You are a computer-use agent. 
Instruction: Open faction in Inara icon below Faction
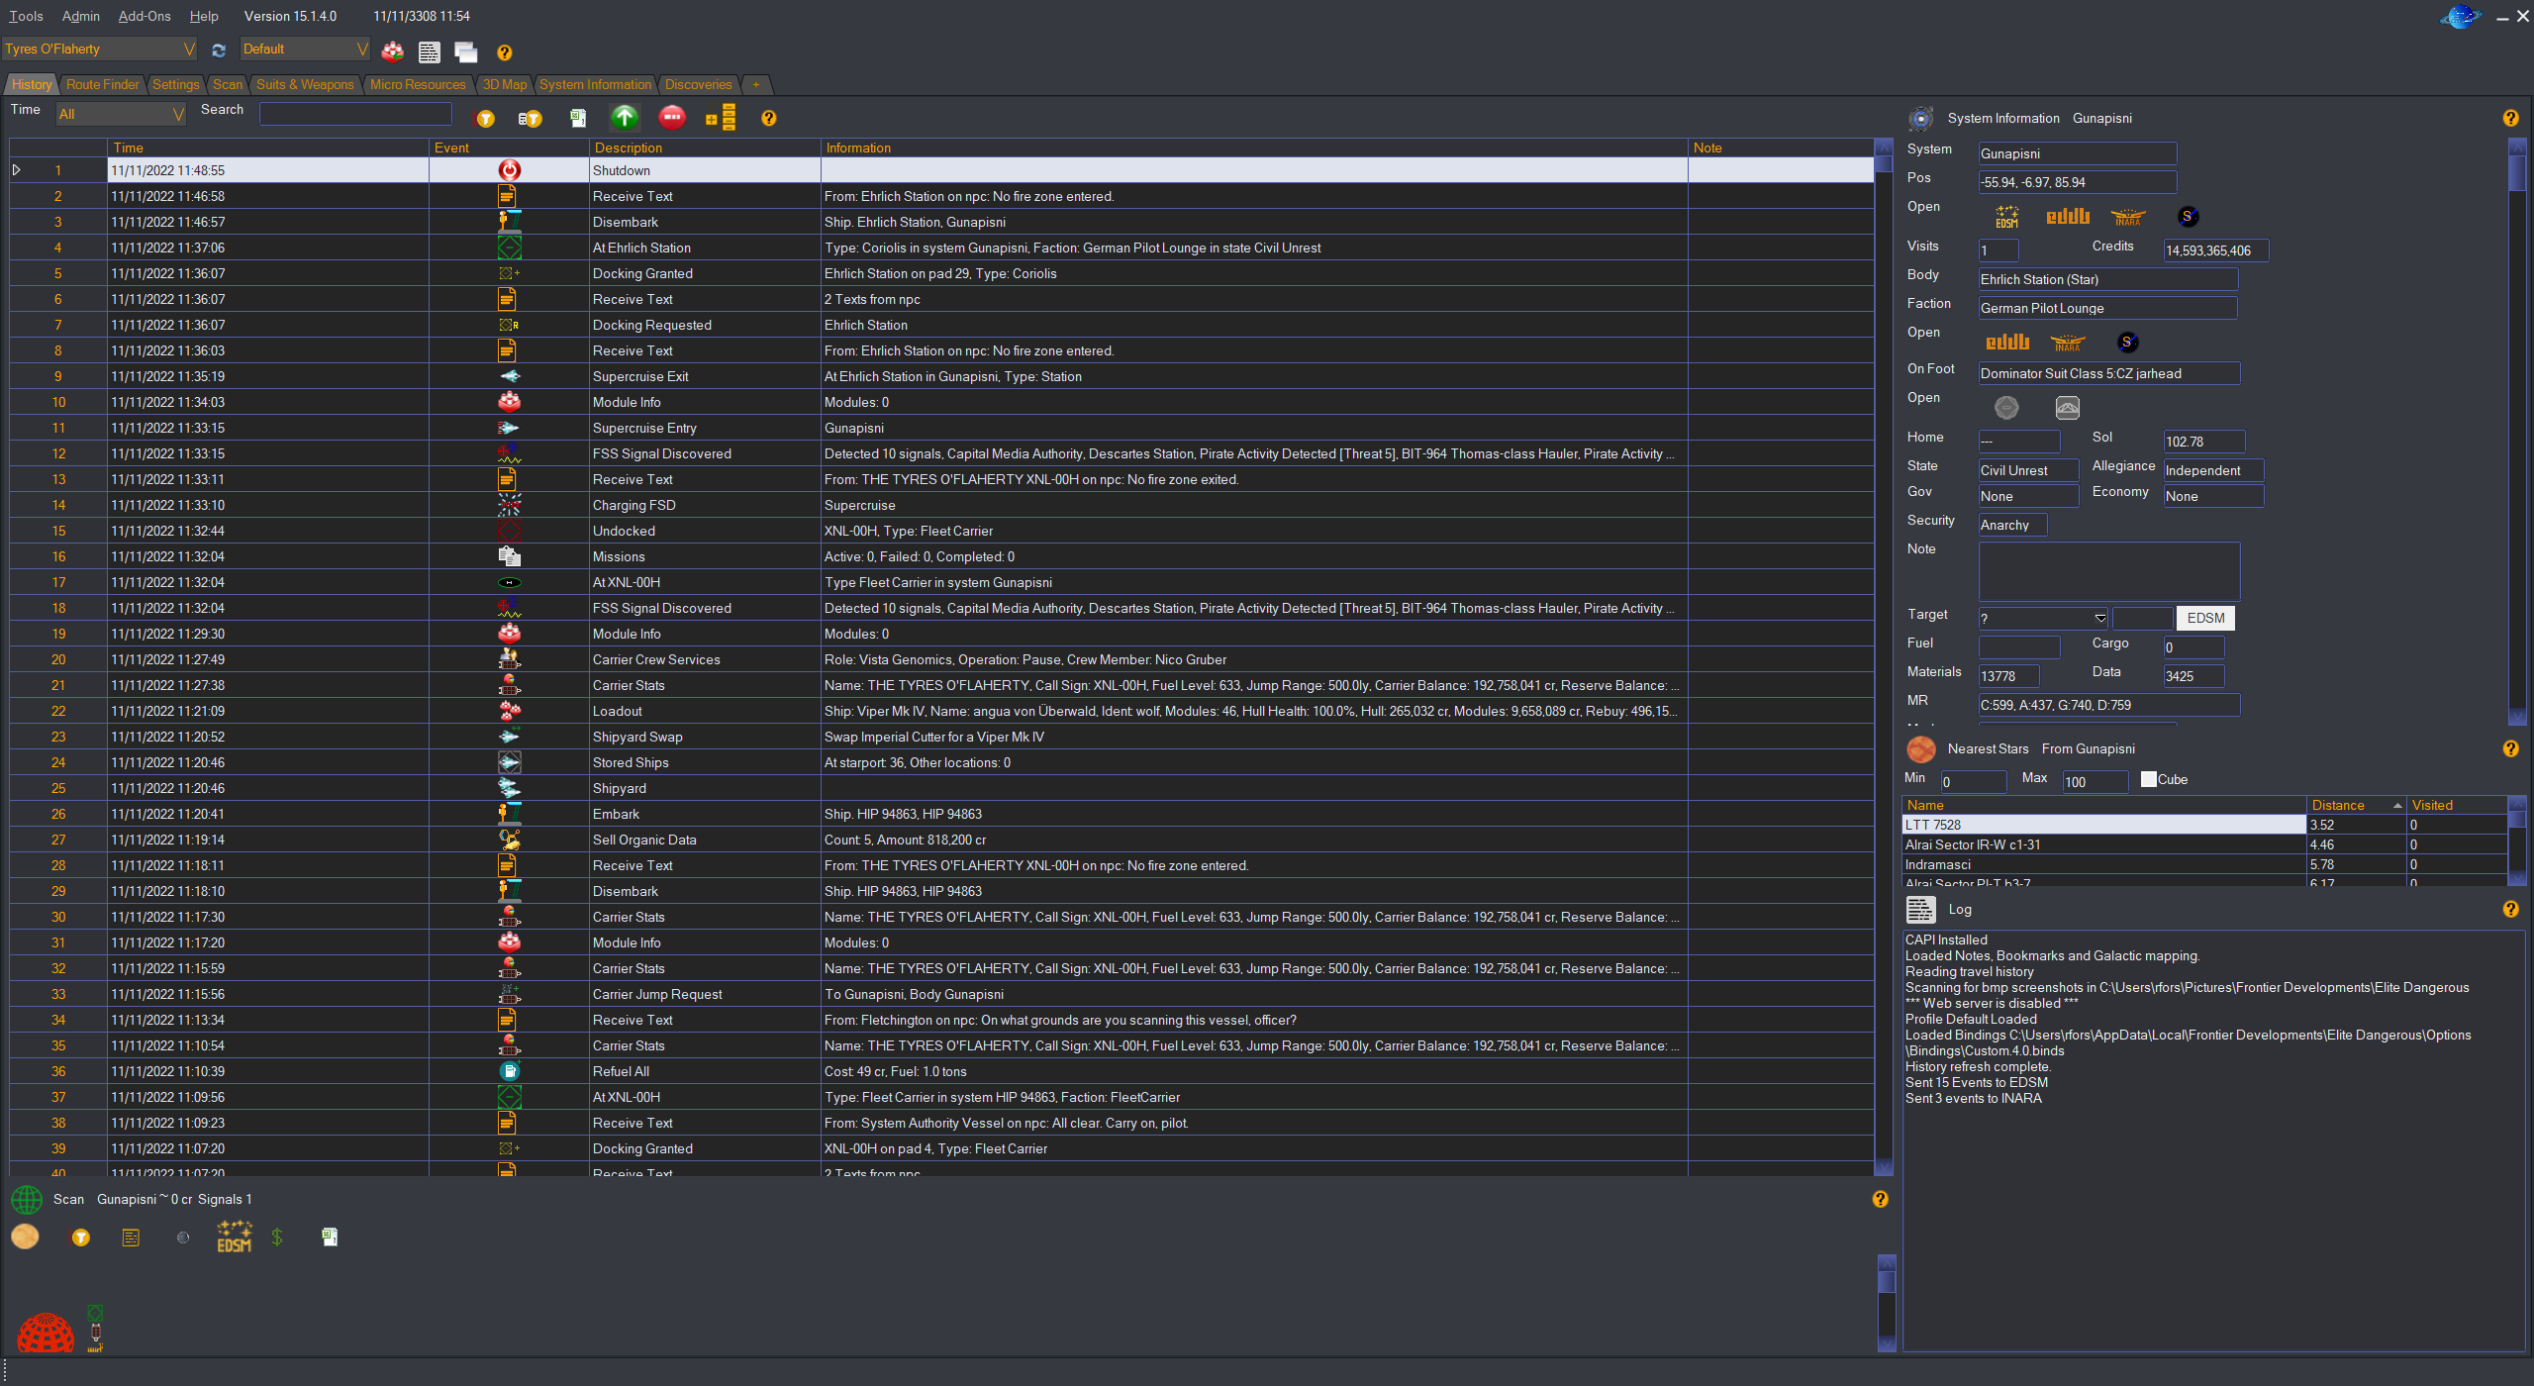[2068, 343]
